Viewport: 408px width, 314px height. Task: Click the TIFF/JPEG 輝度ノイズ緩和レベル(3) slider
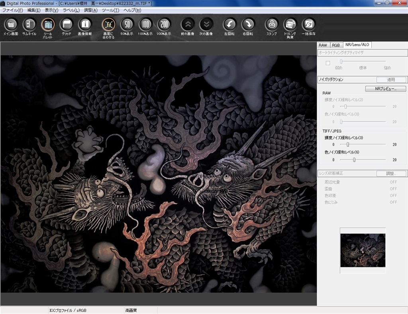click(x=363, y=144)
